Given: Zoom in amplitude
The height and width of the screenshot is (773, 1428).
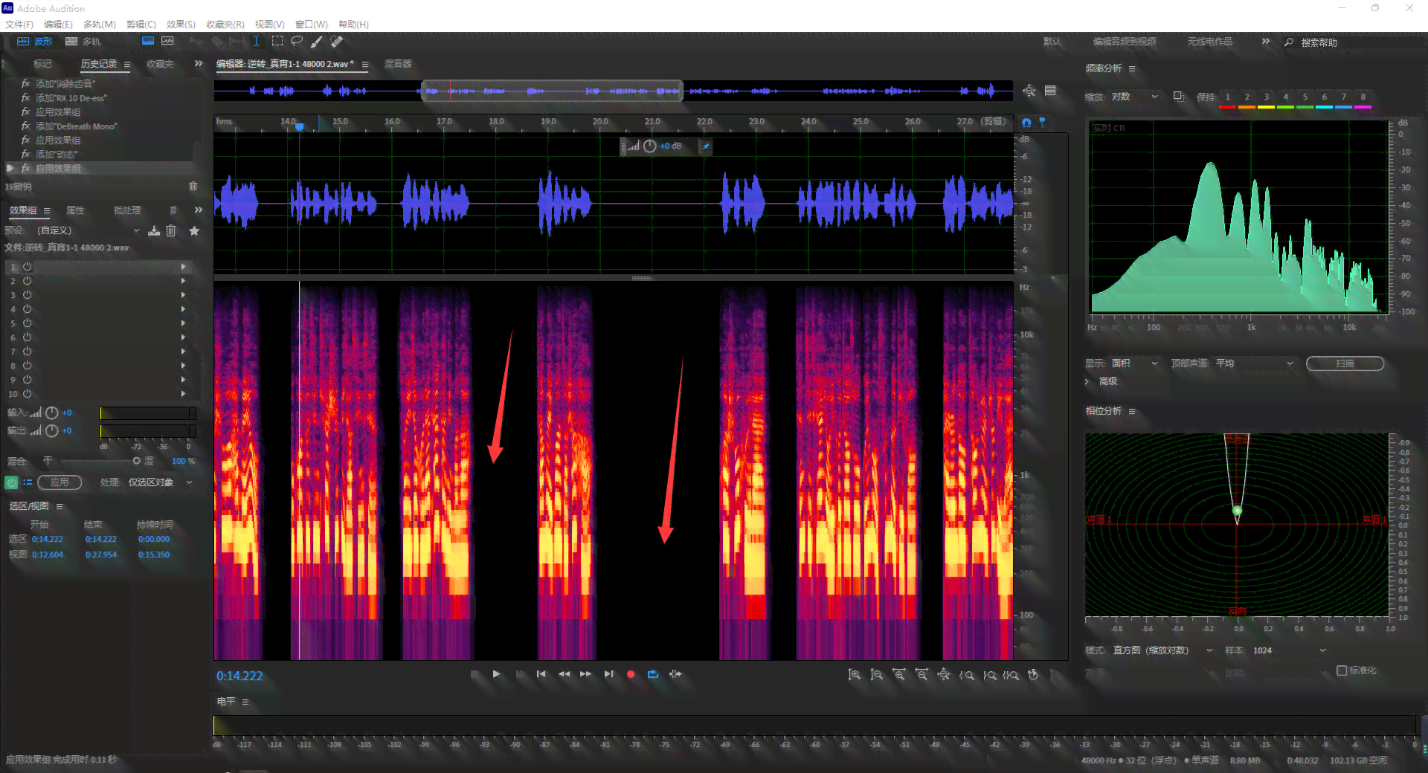Looking at the screenshot, I should 855,675.
